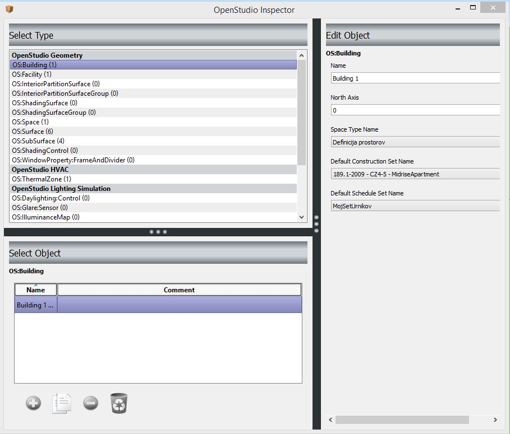Click the remove object minus icon
This screenshot has width=510, height=434.
pos(90,403)
